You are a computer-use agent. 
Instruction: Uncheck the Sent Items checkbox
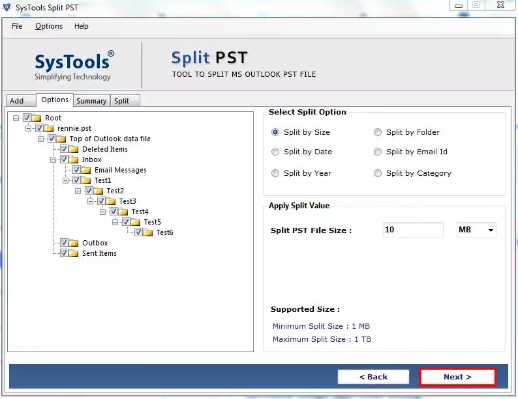[x=64, y=253]
